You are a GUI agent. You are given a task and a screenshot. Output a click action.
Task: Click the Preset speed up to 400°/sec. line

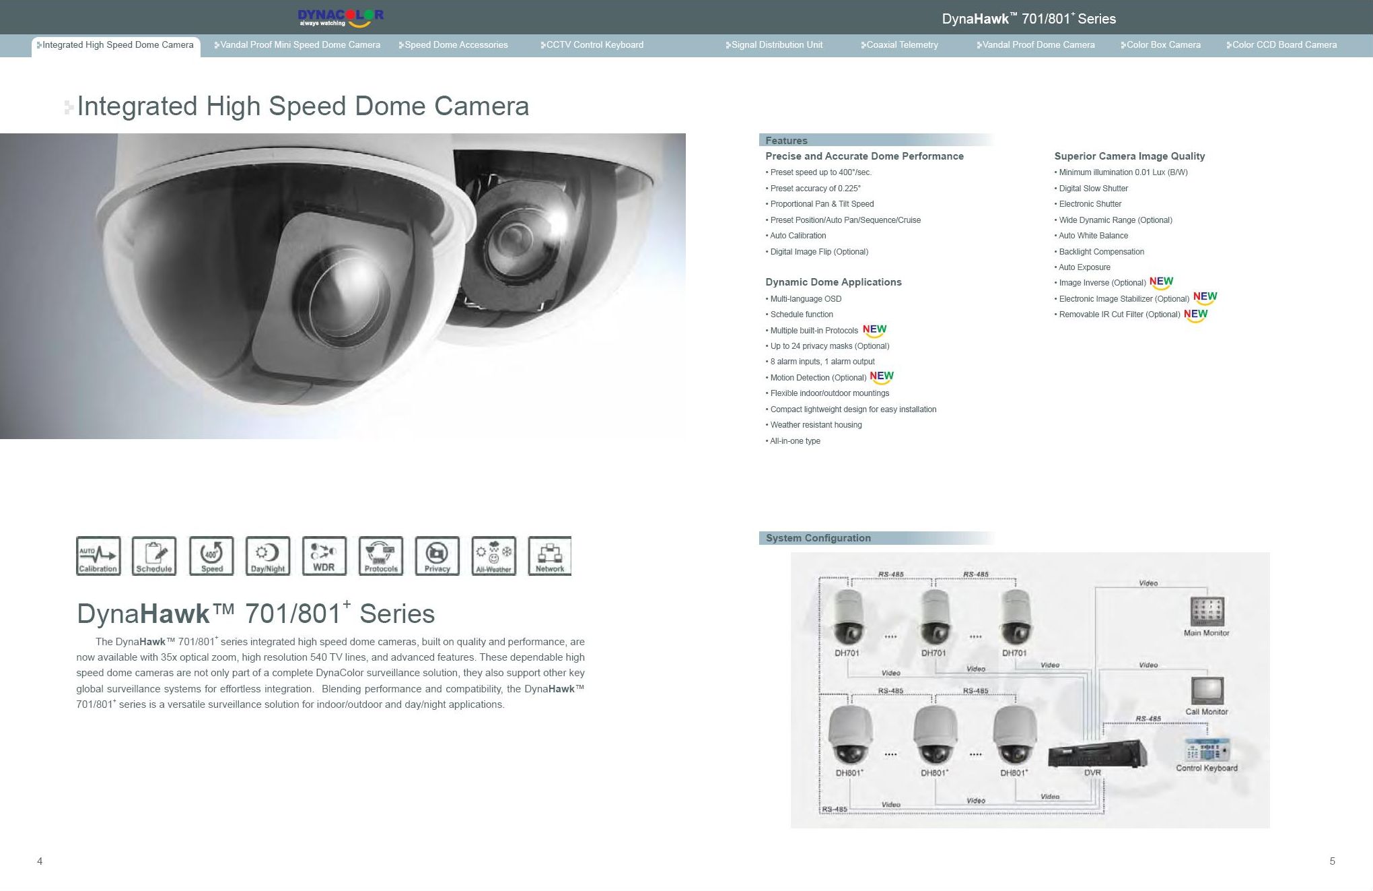point(818,172)
